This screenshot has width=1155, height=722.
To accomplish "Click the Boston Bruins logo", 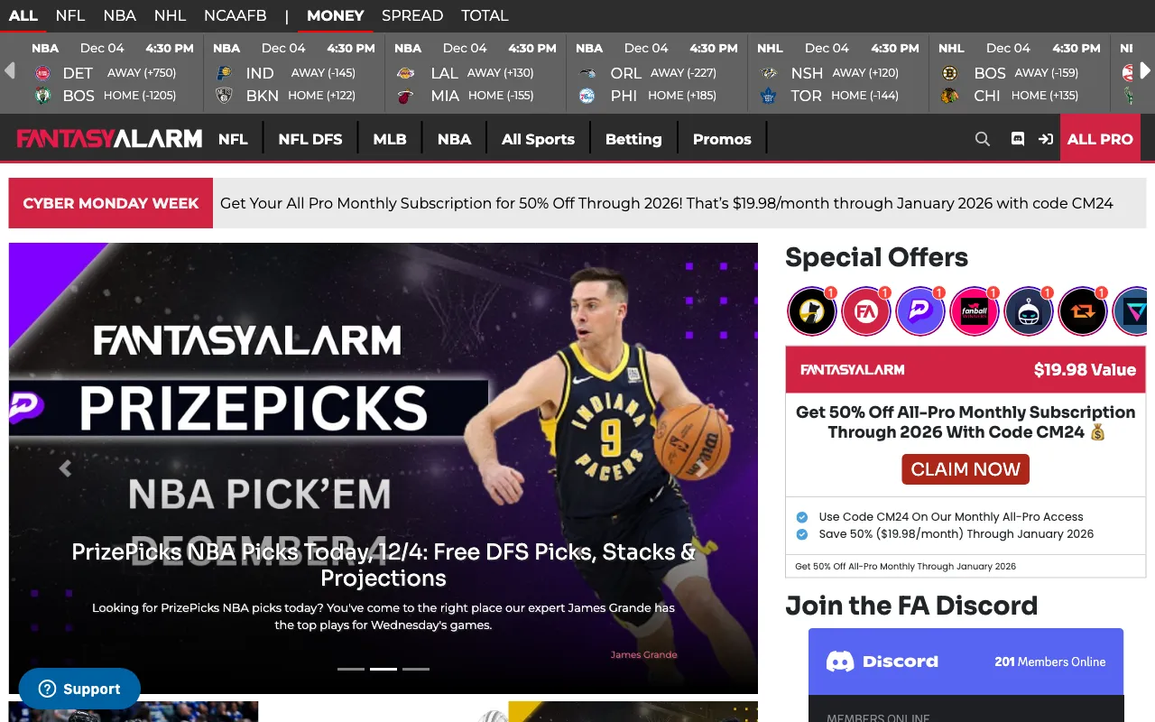I will click(949, 73).
